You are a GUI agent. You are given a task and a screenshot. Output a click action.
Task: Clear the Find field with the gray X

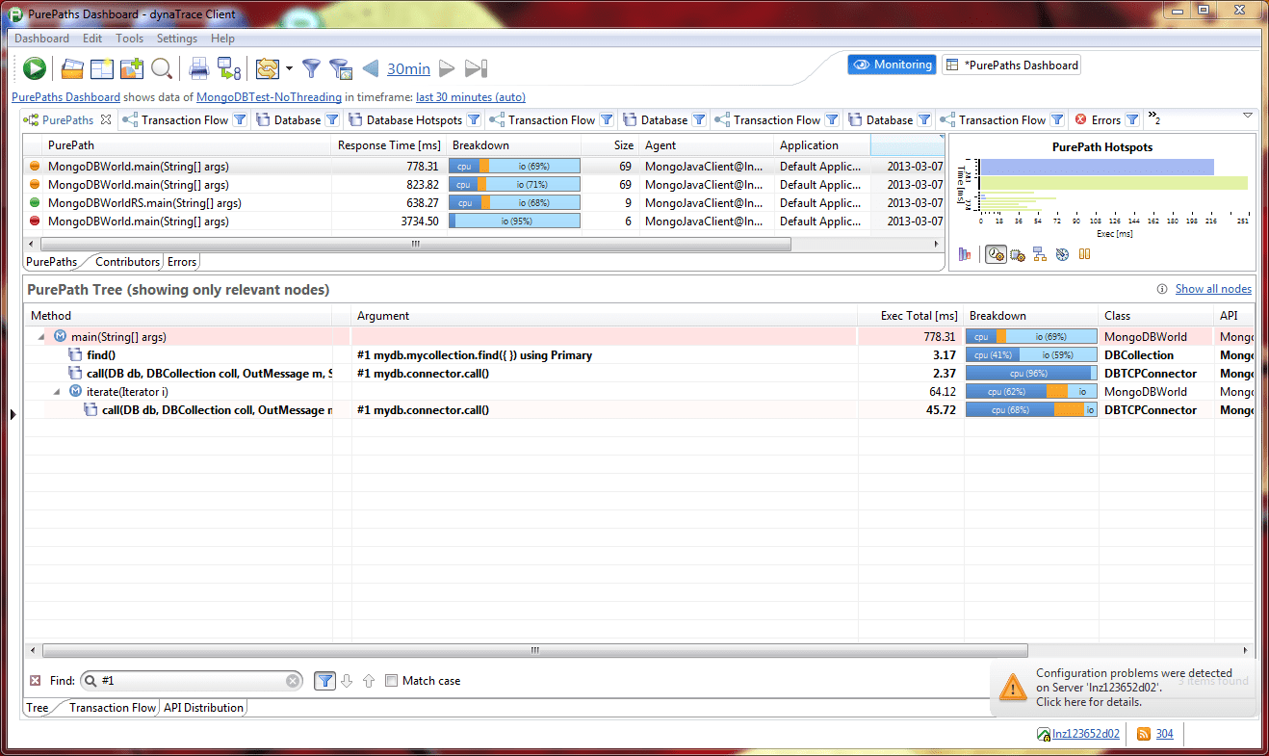tap(293, 681)
